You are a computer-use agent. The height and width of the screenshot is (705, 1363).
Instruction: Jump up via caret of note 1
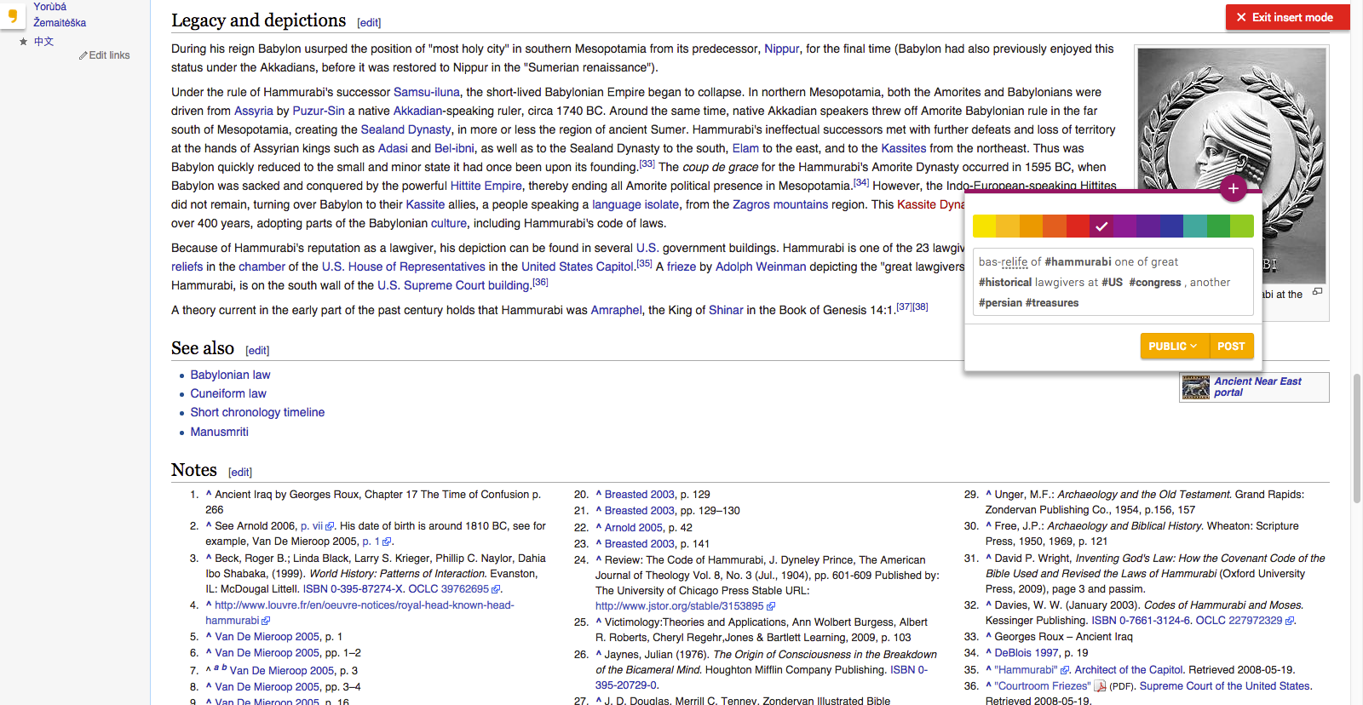tap(209, 494)
